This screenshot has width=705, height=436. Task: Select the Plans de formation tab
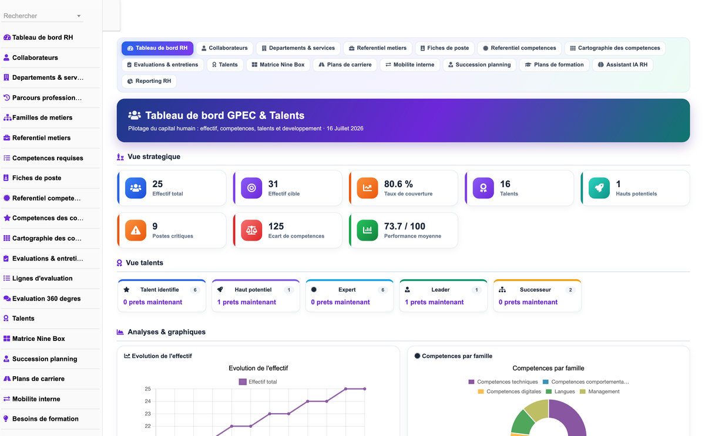point(554,65)
